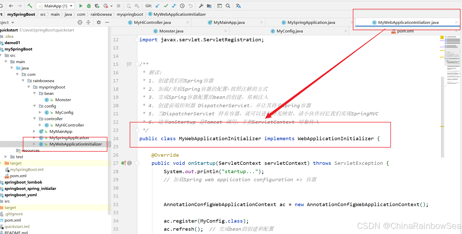Viewport: 462px width, 234px height.
Task: Open Search Everywhere magnifier
Action: (228, 6)
